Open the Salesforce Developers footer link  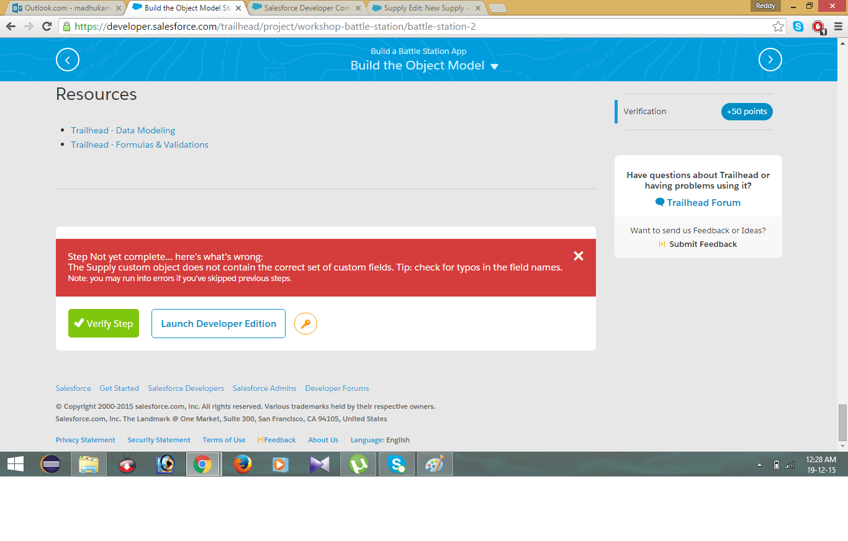(186, 388)
